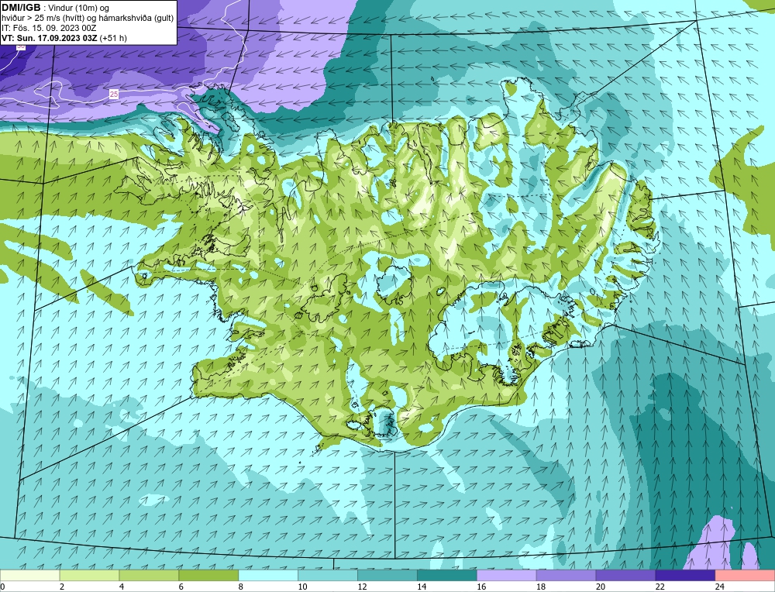
Task: Click the '12' value on the color scale
Action: point(362,587)
